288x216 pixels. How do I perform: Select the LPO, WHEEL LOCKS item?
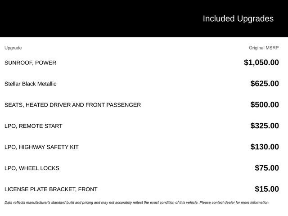32,168
